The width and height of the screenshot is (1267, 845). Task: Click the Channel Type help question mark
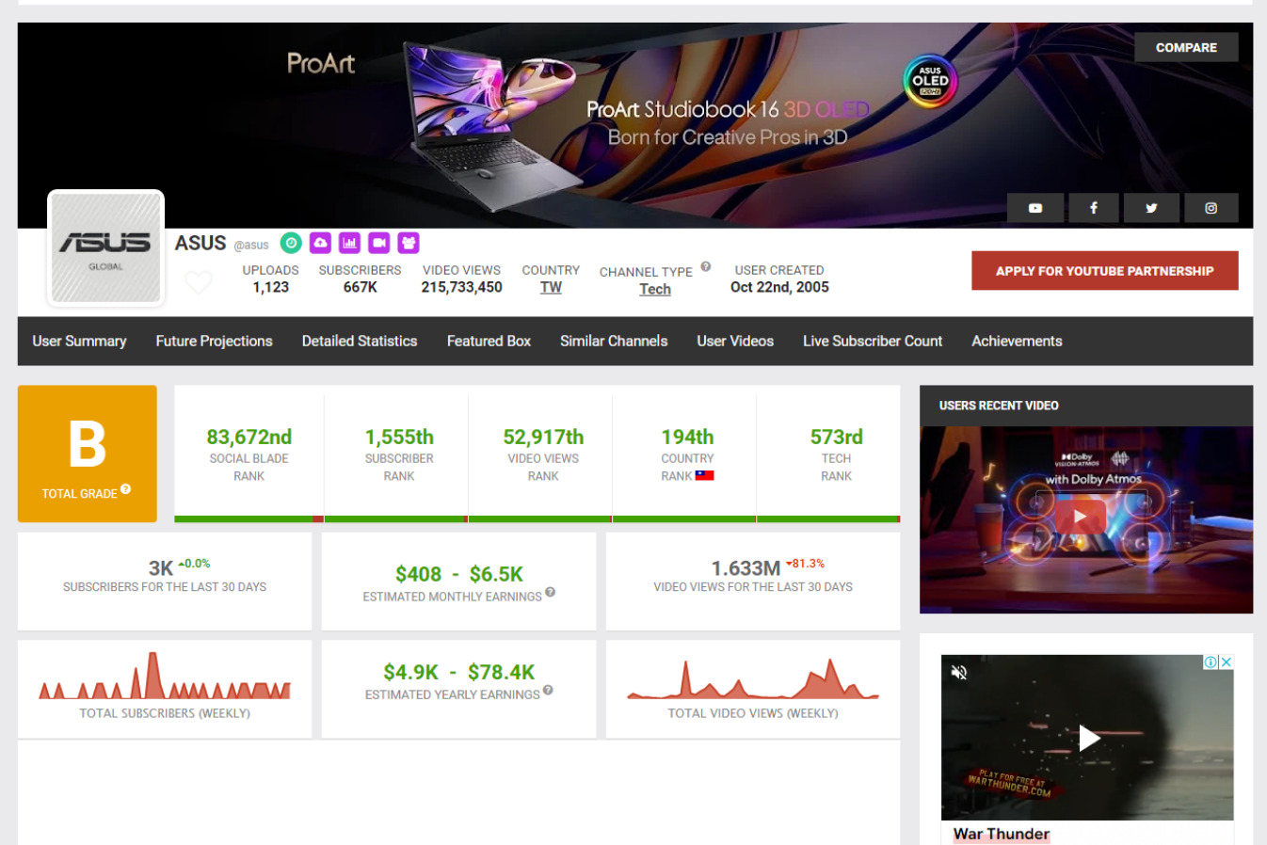(x=705, y=266)
